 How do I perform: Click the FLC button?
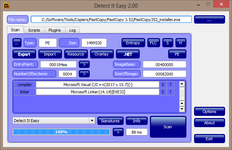click(154, 43)
